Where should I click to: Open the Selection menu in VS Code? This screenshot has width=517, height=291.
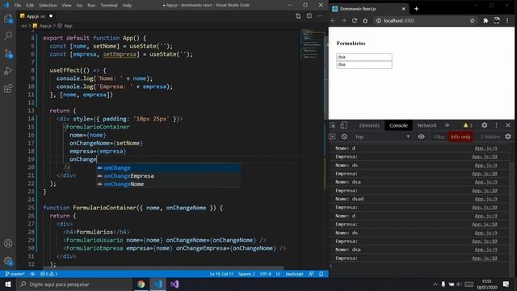coord(48,6)
